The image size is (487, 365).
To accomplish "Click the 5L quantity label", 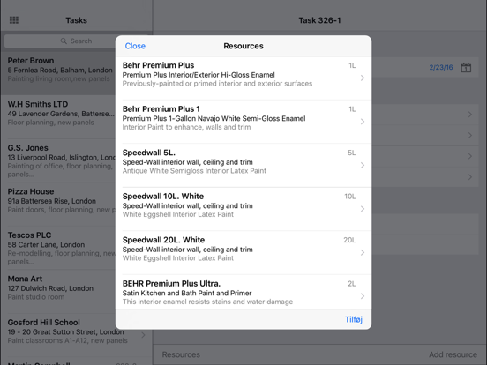I will coord(352,153).
